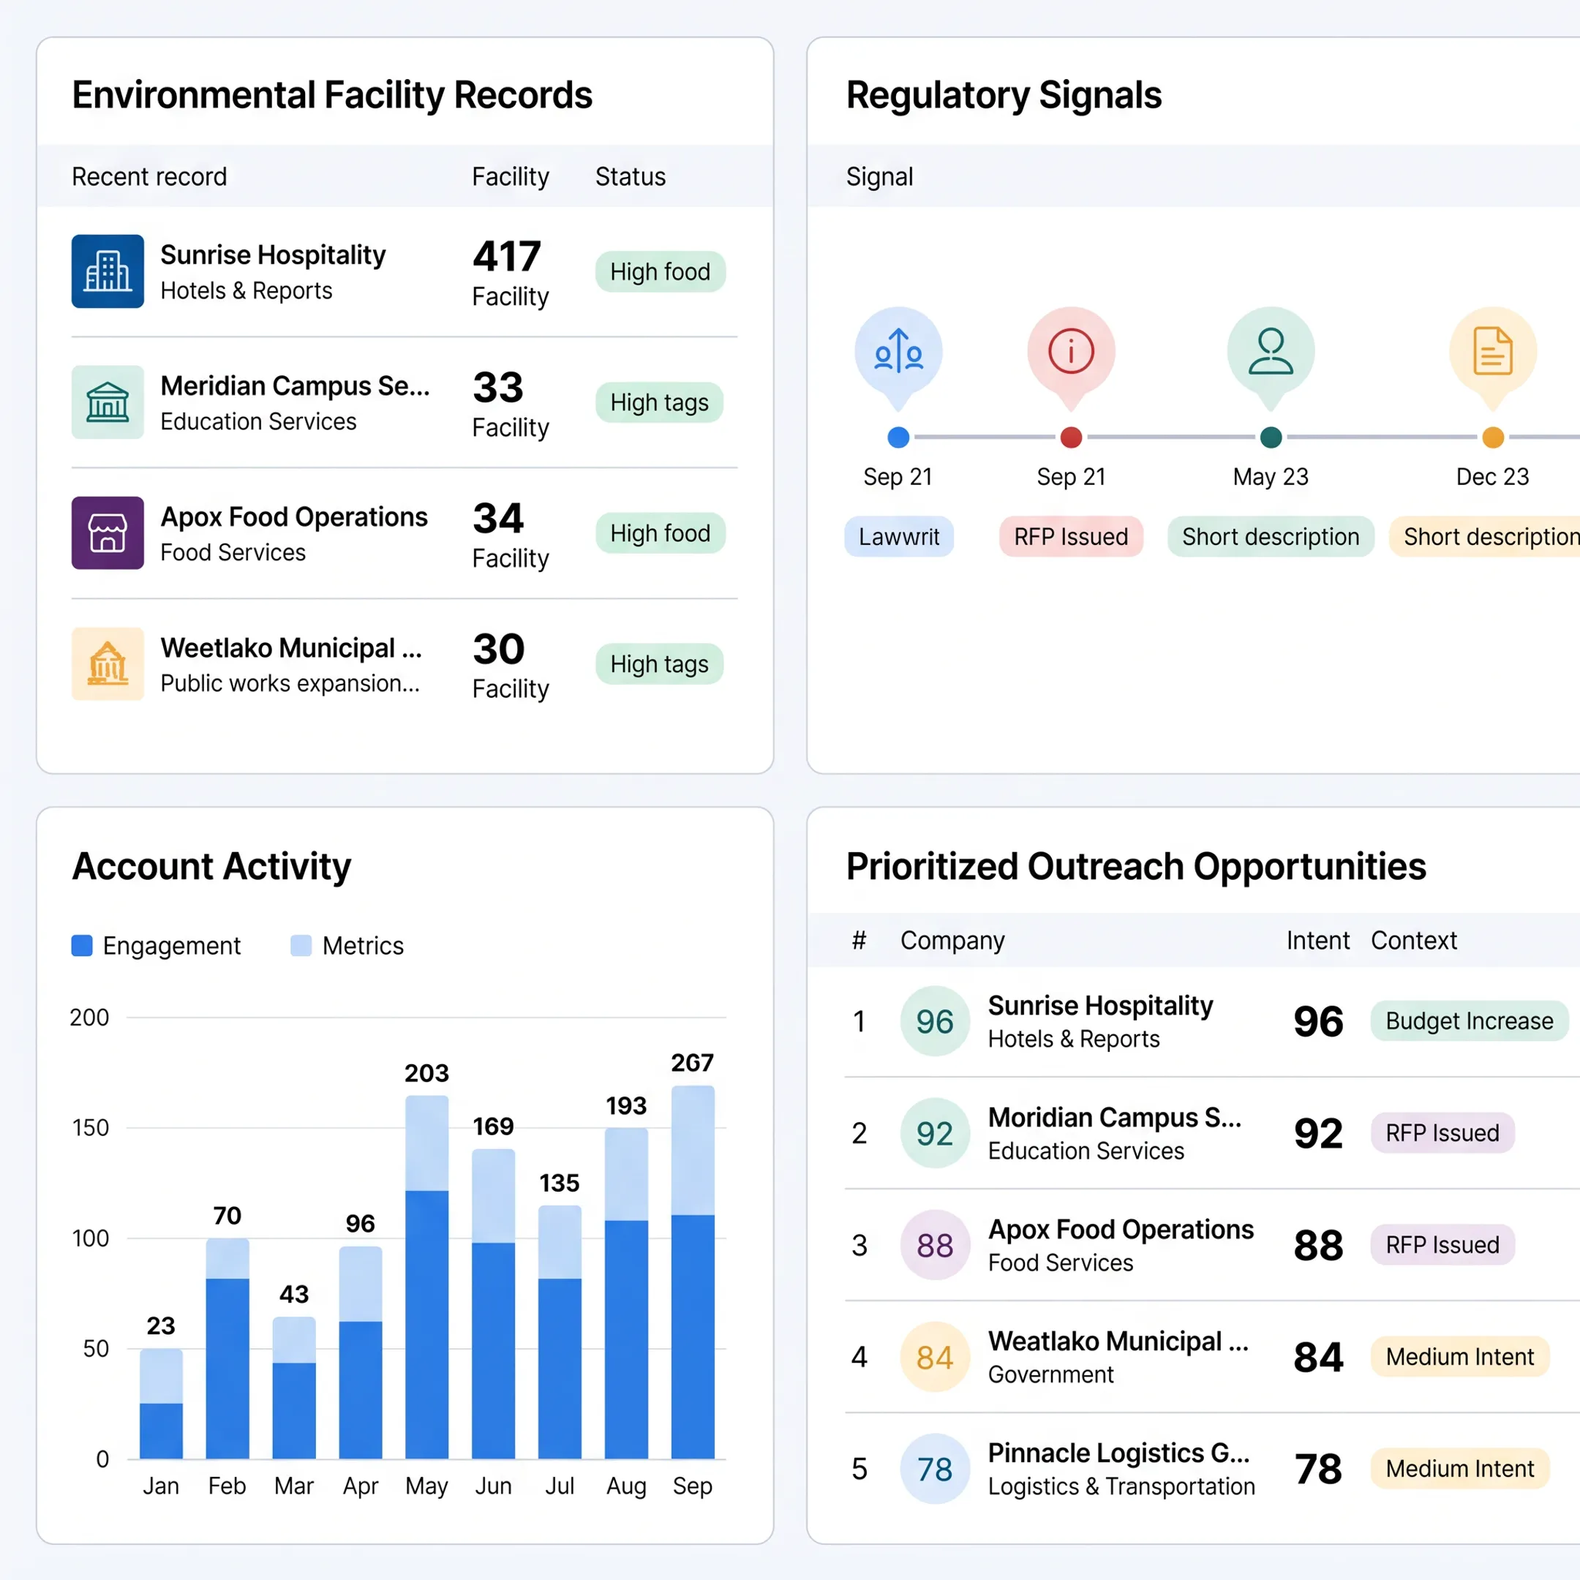Click the Jan bar labeled 23
This screenshot has height=1580, width=1580.
(x=161, y=1404)
